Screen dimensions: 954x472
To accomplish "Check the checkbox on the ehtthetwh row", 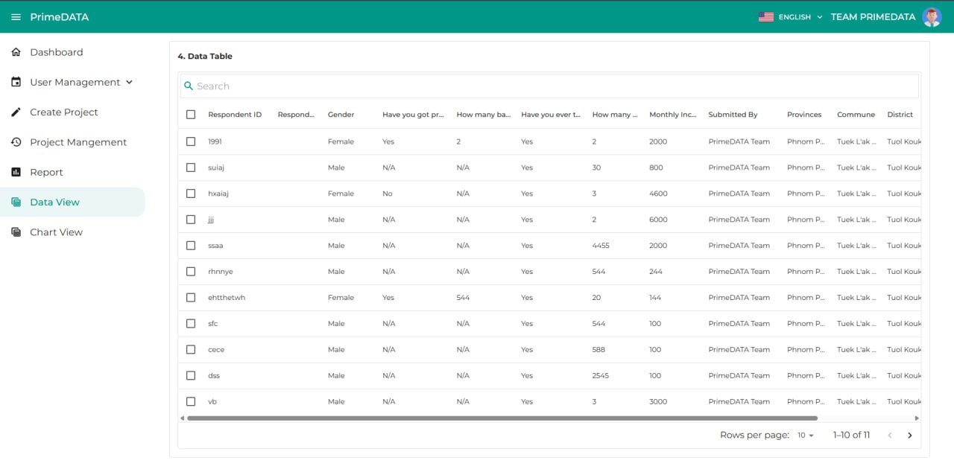I will [190, 297].
